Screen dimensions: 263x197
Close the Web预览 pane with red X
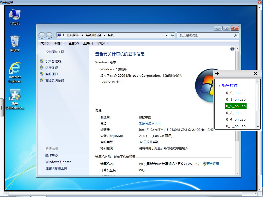[259, 2]
